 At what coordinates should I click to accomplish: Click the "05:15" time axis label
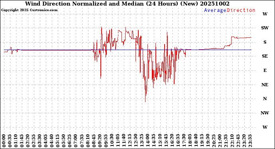[58, 141]
